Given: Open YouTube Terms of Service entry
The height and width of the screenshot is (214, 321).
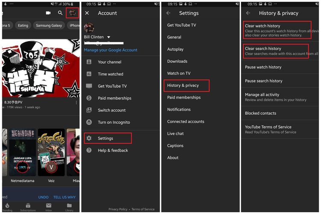Looking at the screenshot, I should [x=280, y=129].
